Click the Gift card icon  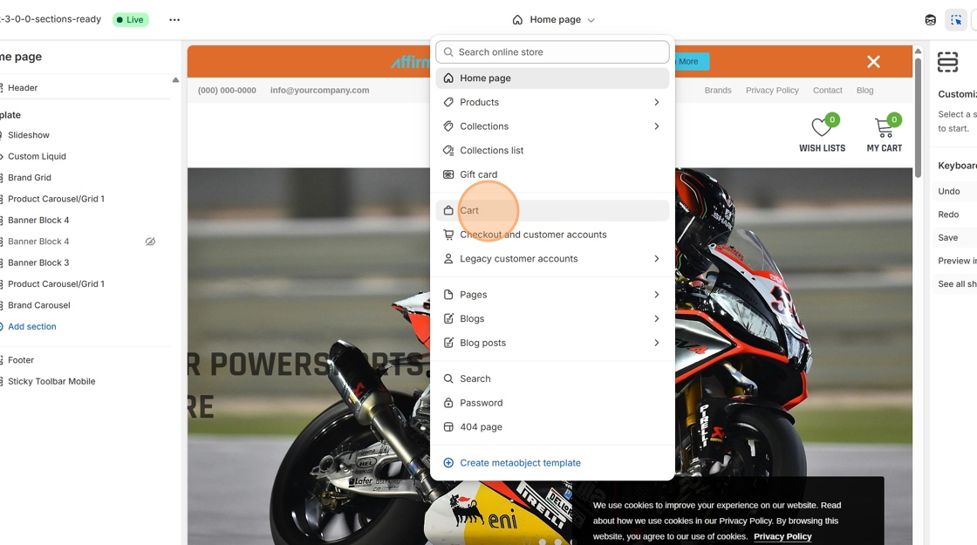448,174
